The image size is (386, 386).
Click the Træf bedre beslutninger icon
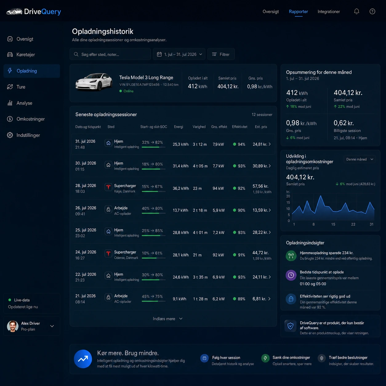tap(322, 358)
